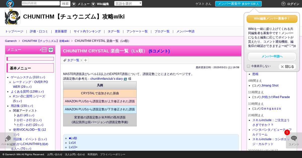
Task: Click the ログイン link
Action: point(293,4)
